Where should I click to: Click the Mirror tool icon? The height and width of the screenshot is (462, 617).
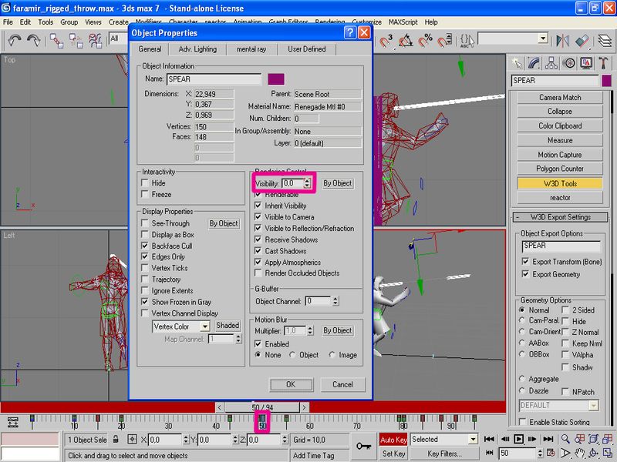[562, 41]
